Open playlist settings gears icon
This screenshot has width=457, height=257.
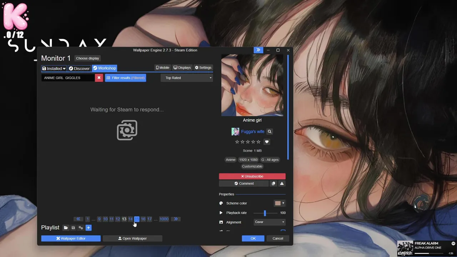[81, 228]
